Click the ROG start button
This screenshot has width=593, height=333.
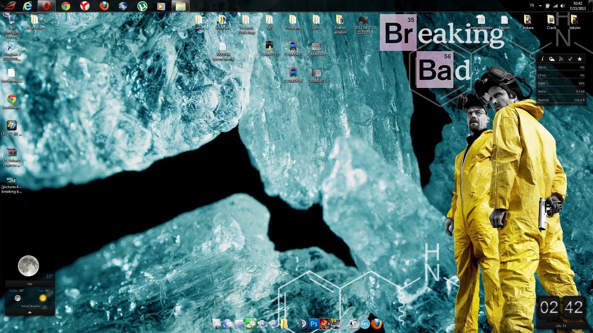coord(8,6)
